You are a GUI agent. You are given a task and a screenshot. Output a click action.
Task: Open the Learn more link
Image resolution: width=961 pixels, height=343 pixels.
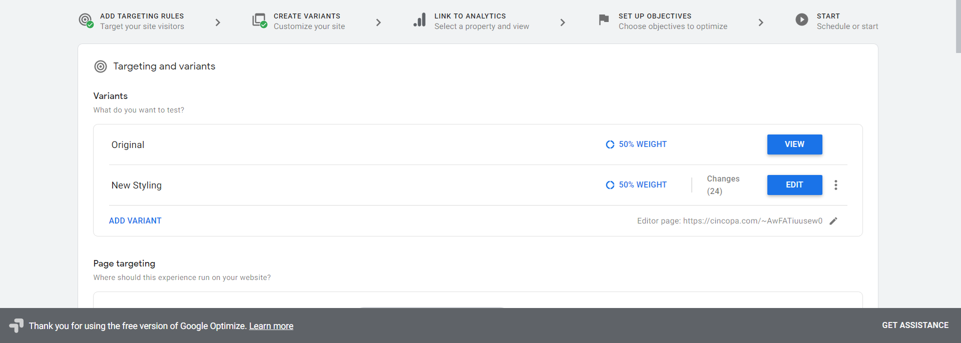(x=271, y=326)
